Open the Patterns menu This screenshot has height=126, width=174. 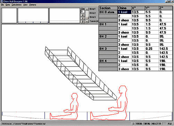[x=33, y=5]
